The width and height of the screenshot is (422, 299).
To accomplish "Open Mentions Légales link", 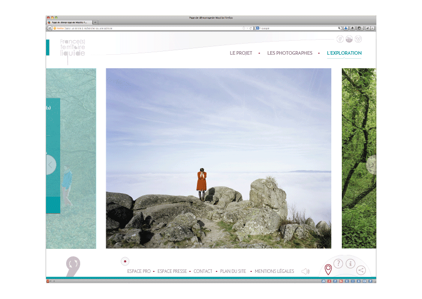I will (274, 271).
